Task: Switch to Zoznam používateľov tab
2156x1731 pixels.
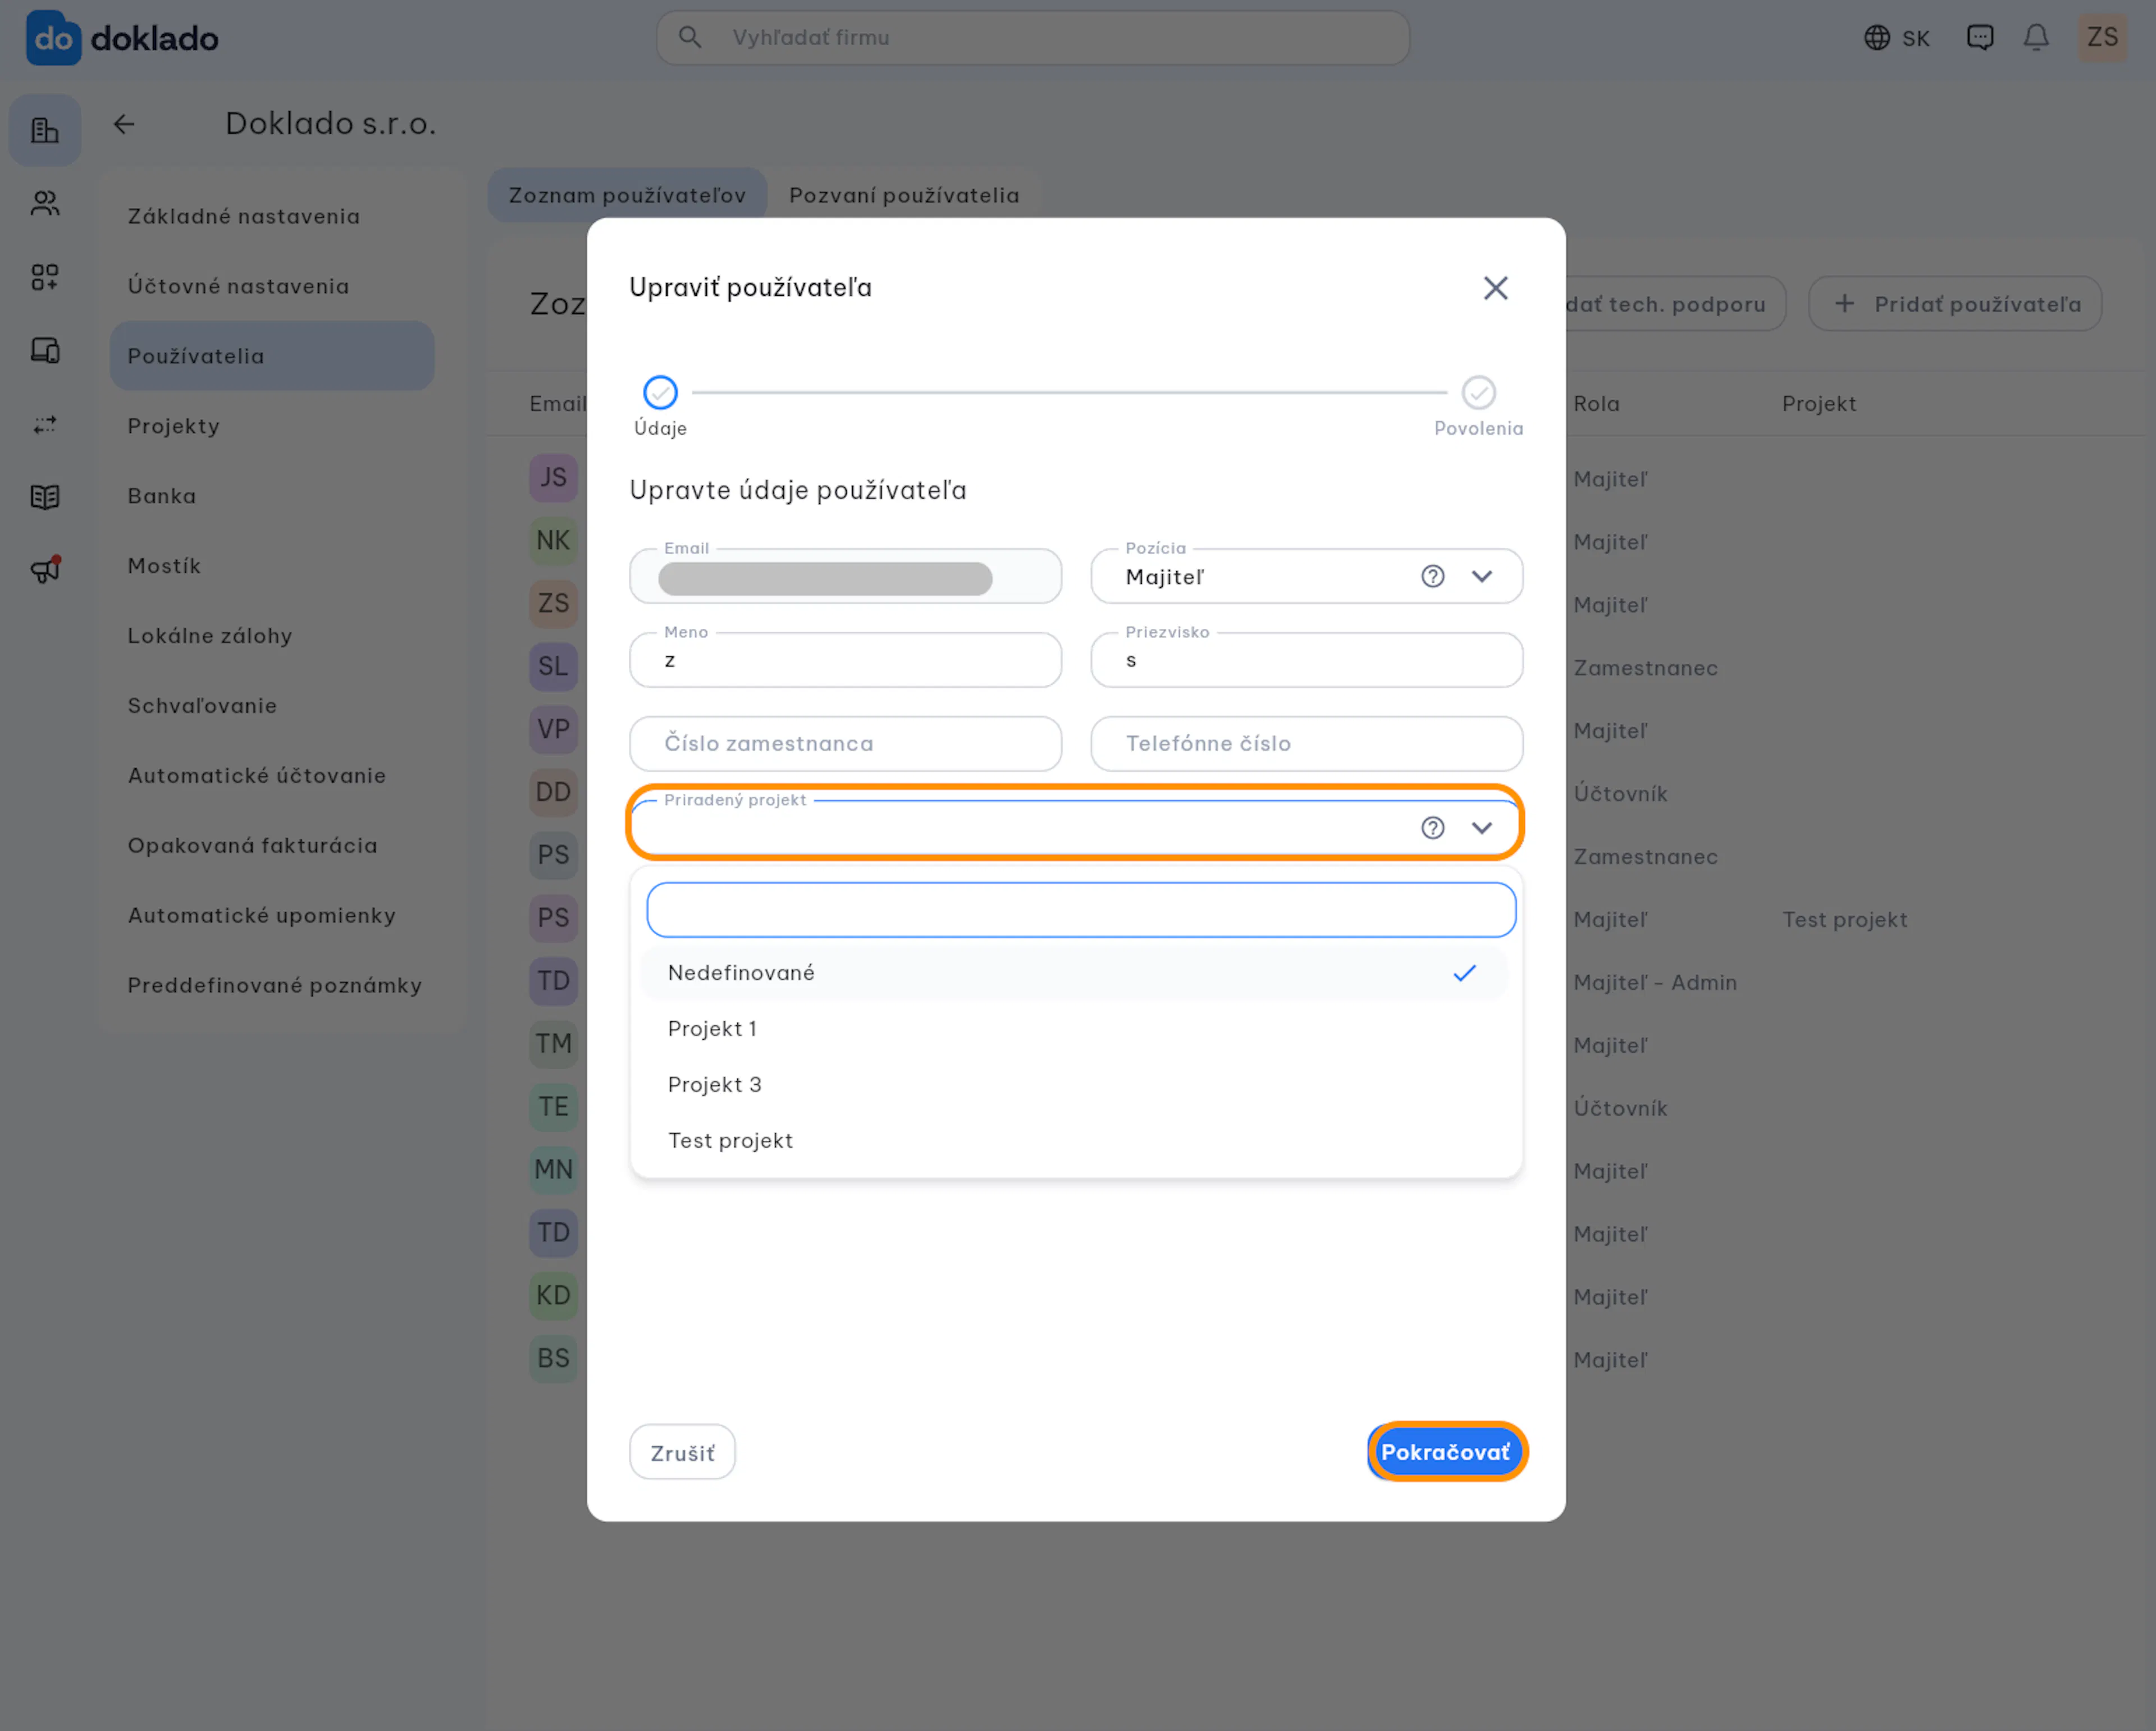Action: 627,195
